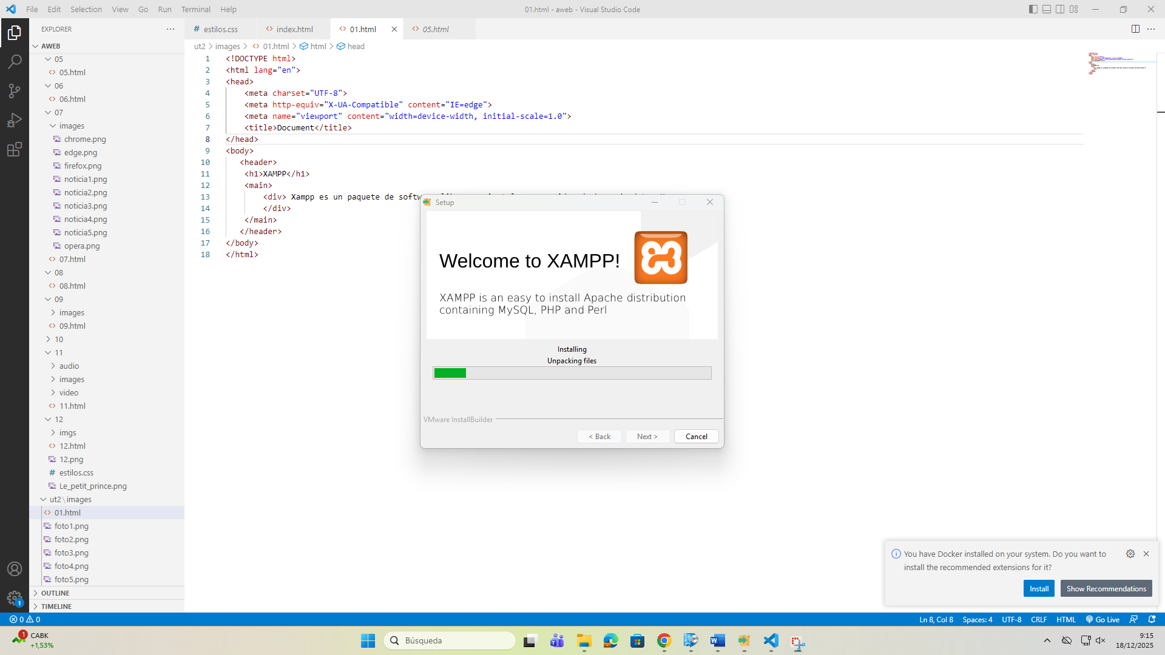Open the Extensions panel
1165x655 pixels.
coord(15,149)
